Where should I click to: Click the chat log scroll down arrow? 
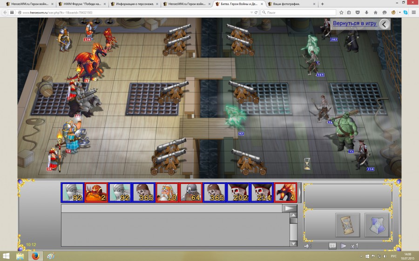pyautogui.click(x=293, y=243)
